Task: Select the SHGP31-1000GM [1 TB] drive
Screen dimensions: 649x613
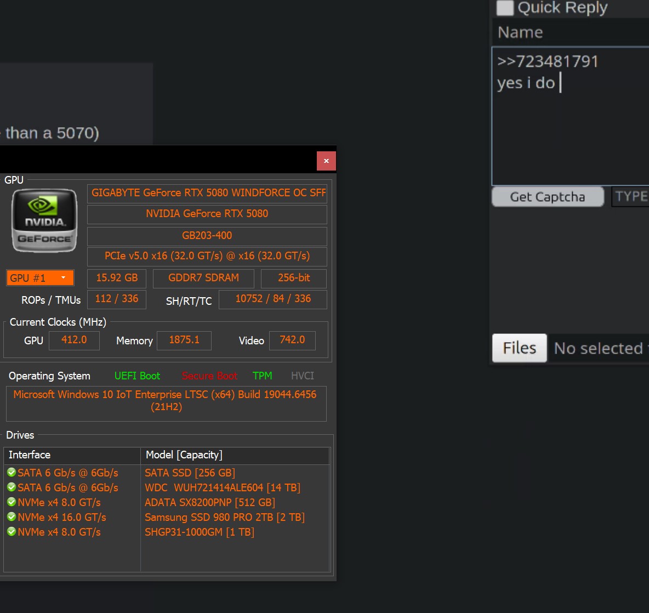Action: click(200, 532)
